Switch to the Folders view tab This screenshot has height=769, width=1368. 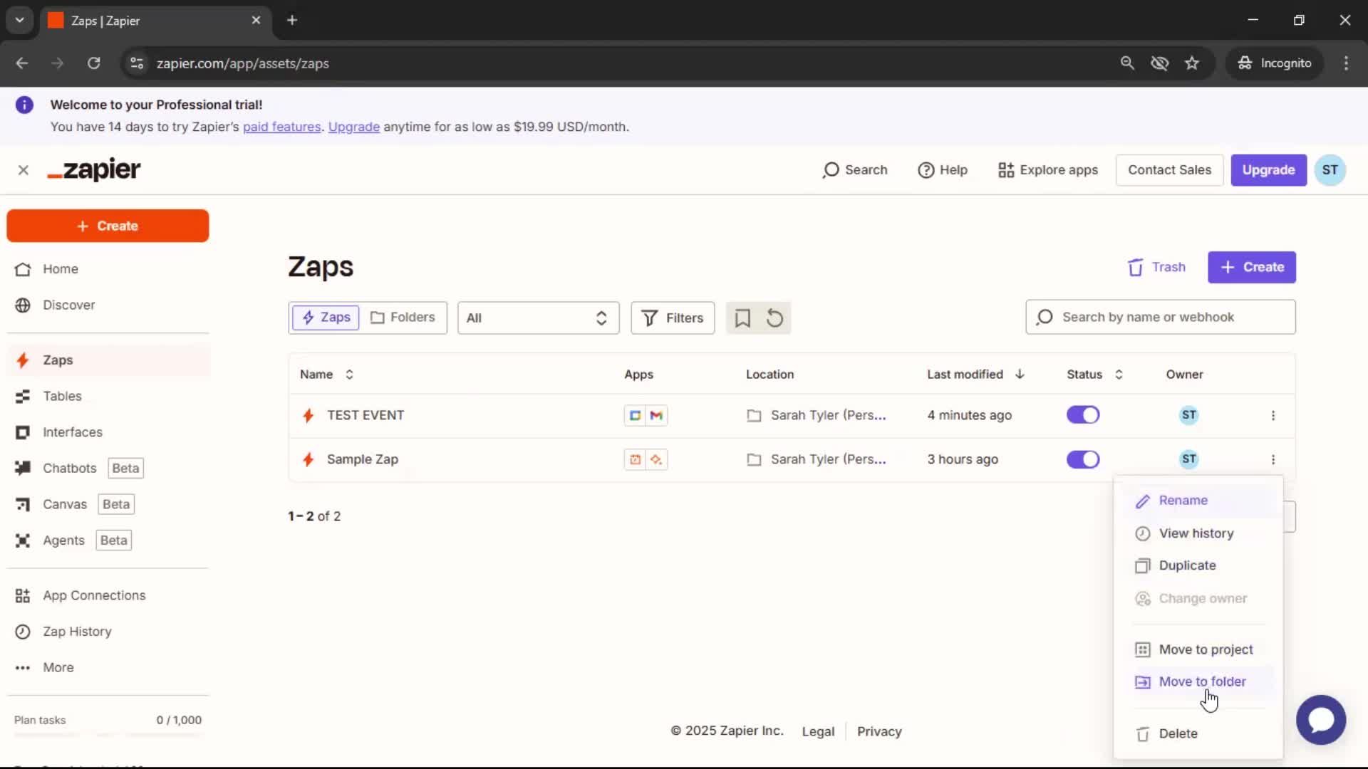[x=403, y=318]
